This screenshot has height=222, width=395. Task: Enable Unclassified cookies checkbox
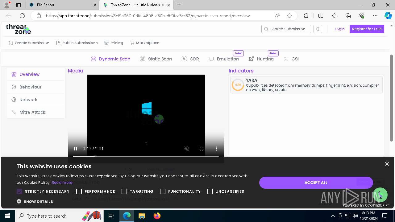210,191
